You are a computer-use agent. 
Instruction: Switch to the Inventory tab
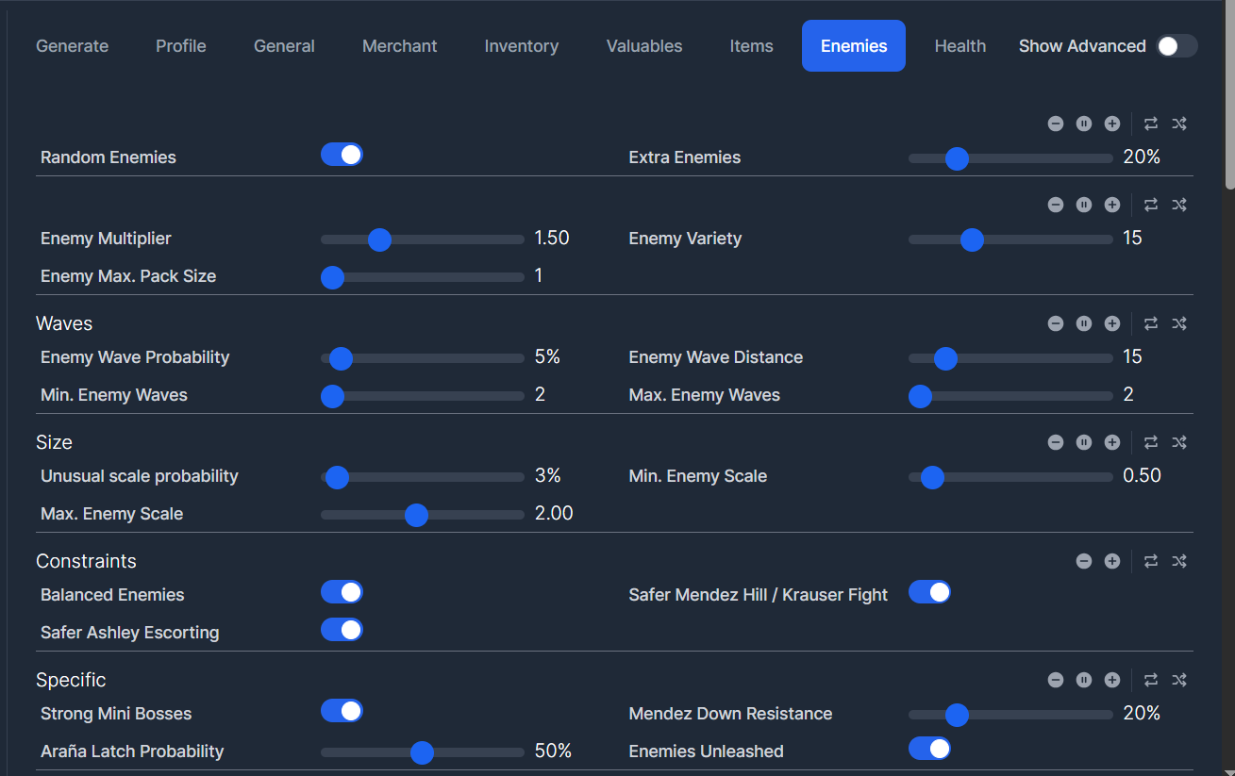pyautogui.click(x=522, y=46)
